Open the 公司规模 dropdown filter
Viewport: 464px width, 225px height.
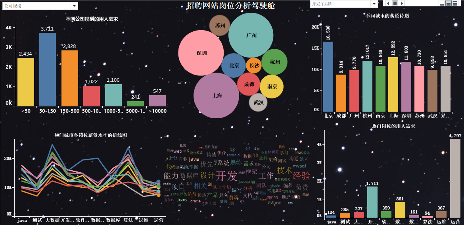tap(40, 6)
